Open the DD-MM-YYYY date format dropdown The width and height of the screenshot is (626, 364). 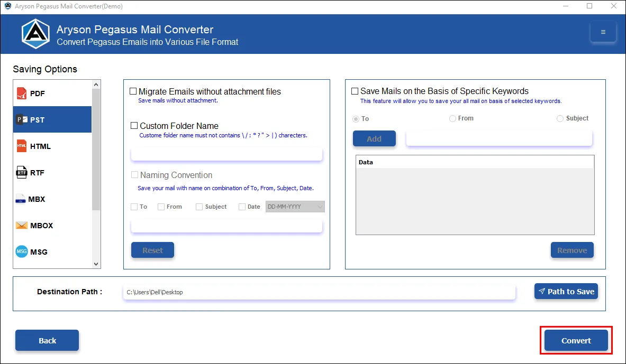(295, 207)
